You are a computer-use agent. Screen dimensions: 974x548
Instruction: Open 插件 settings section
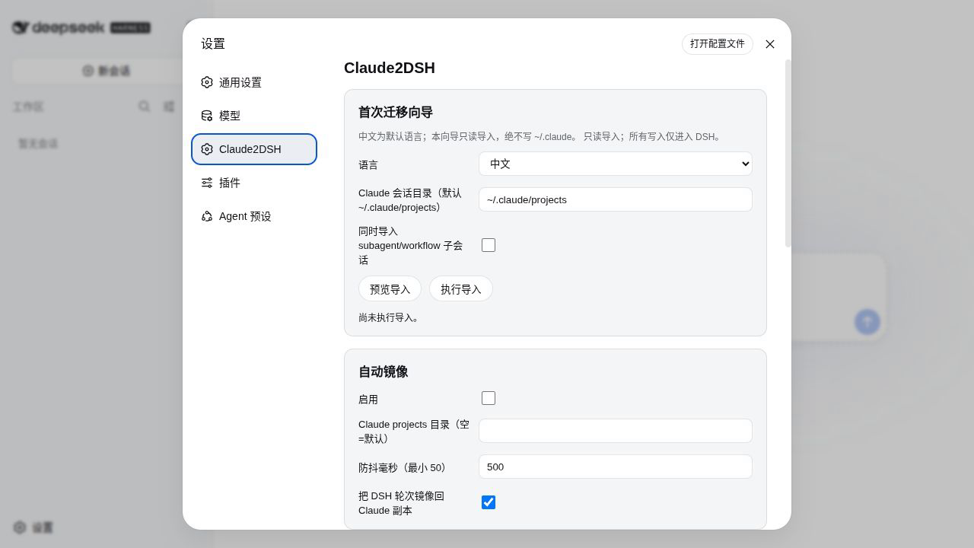tap(253, 183)
